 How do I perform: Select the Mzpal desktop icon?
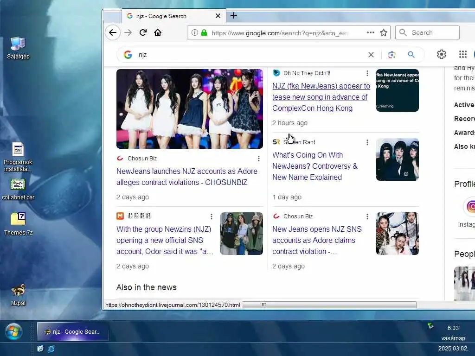tap(18, 295)
